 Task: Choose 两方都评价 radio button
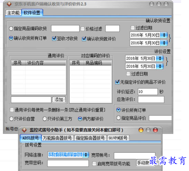coord(91,119)
